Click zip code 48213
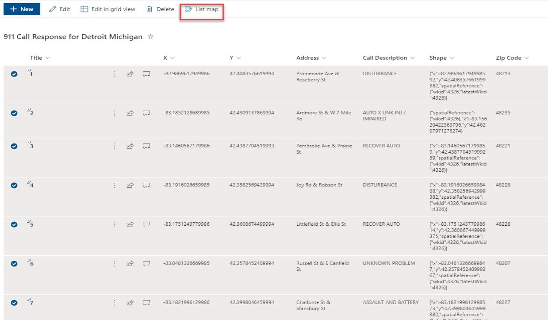 click(x=503, y=73)
